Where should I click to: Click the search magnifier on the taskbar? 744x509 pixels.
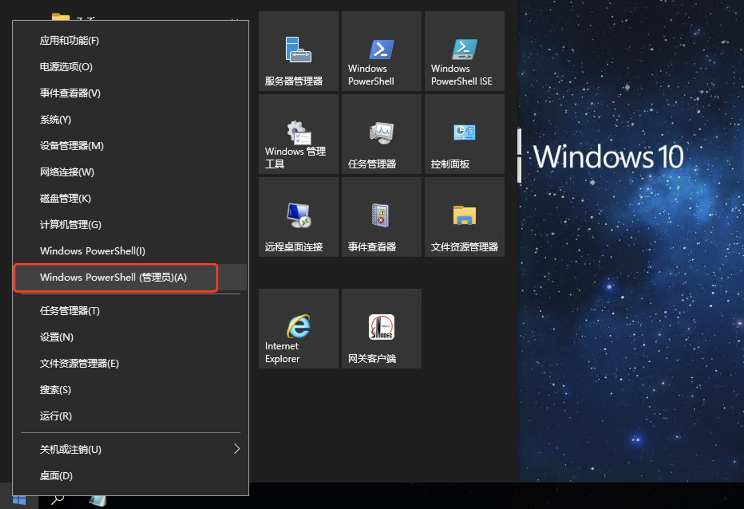click(57, 500)
